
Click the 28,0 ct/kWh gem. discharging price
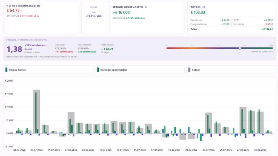pyautogui.click(x=87, y=52)
